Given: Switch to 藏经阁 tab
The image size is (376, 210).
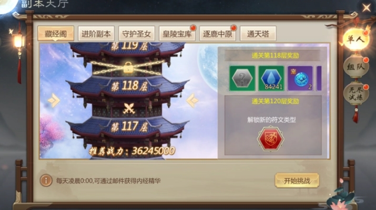Looking at the screenshot, I should point(56,34).
